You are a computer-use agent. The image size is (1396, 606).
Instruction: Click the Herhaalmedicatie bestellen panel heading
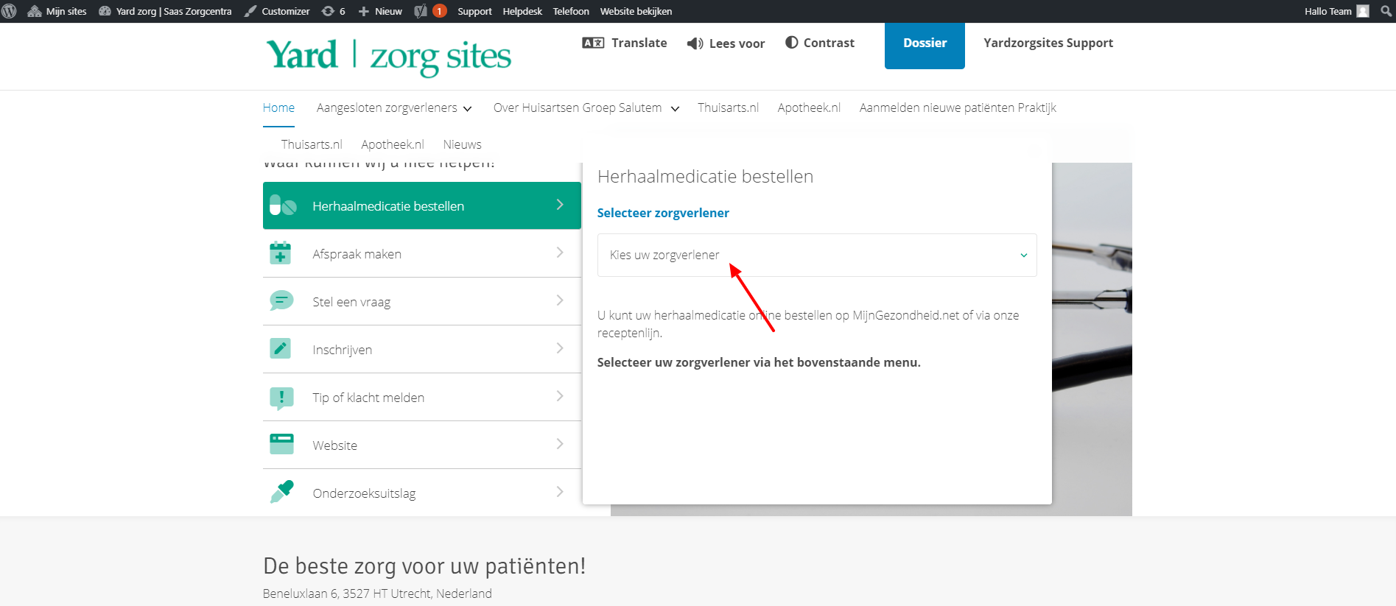[x=705, y=177]
